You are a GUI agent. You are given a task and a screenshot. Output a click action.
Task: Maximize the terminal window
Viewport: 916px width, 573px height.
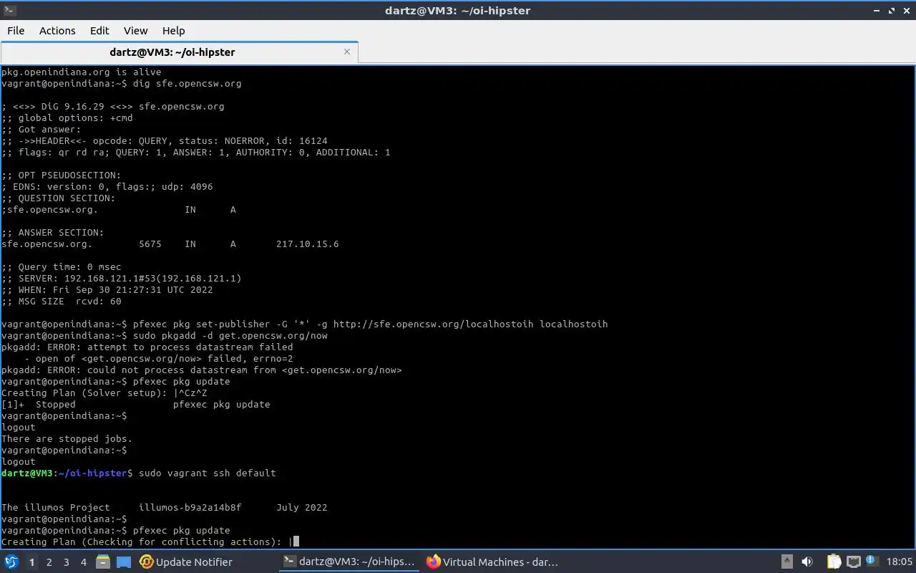tap(892, 11)
